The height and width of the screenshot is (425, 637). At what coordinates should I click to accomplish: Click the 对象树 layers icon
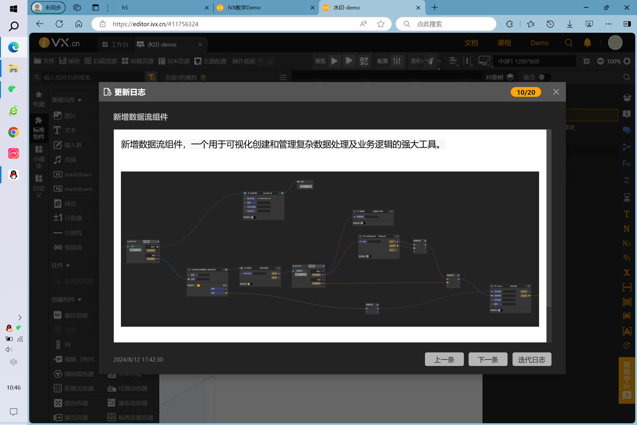click(x=510, y=77)
